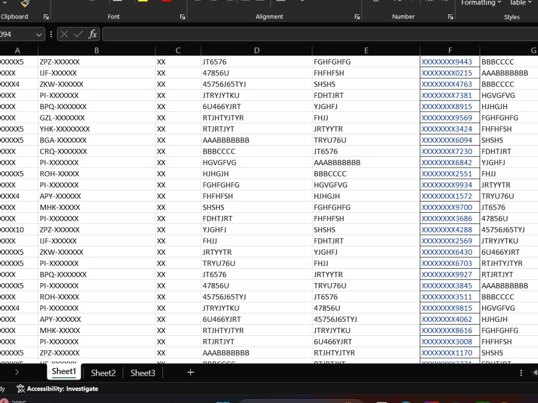
Task: Open the XXXXXXXX2551 hyperlink
Action: point(447,174)
